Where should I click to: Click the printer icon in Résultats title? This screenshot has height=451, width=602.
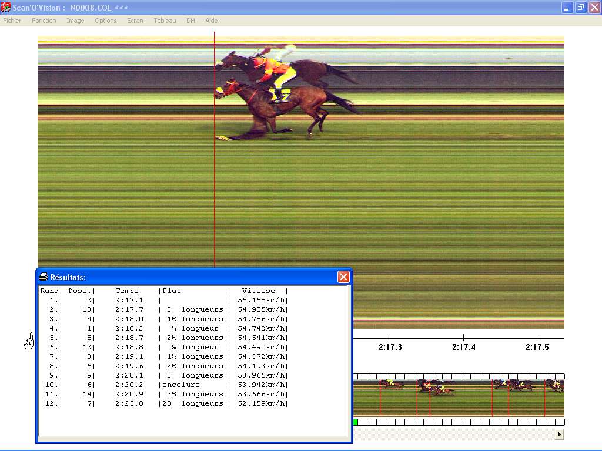pyautogui.click(x=44, y=277)
